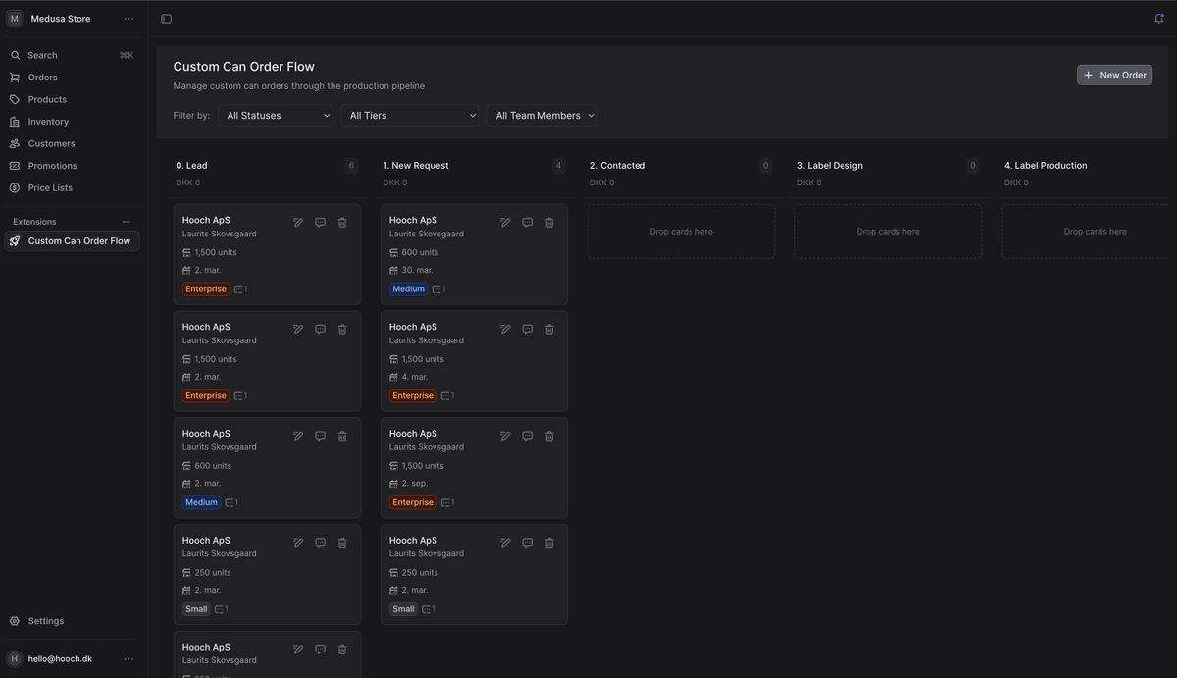Open the notifications bell icon

point(1159,19)
